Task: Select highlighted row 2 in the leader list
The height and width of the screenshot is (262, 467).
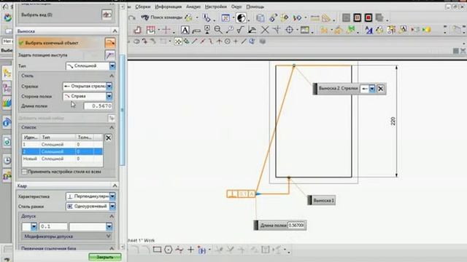Action: point(62,151)
